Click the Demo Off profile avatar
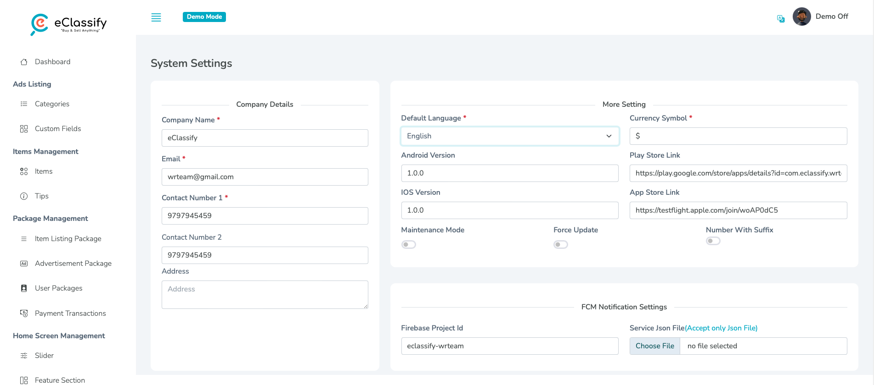This screenshot has height=385, width=874. point(801,17)
